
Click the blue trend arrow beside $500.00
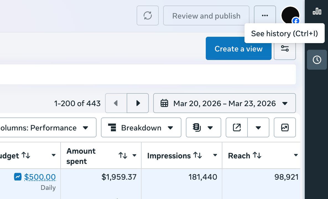pyautogui.click(x=18, y=177)
